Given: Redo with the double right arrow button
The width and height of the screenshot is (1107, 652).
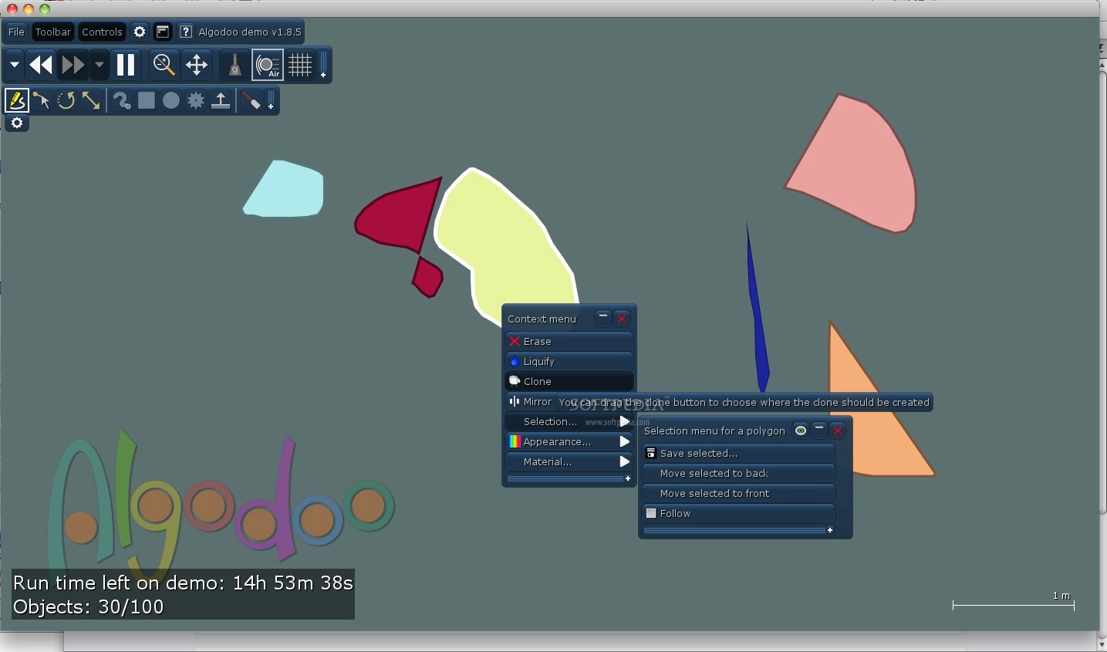Looking at the screenshot, I should 73,65.
